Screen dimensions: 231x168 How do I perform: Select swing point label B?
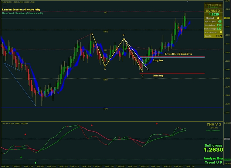pos(123,35)
